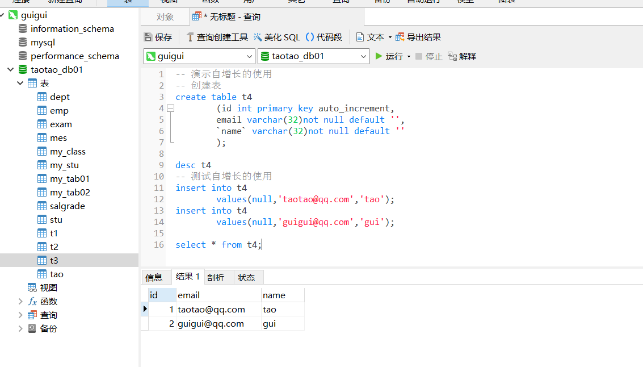Collapse the code fold marker at line 4
This screenshot has height=367, width=643.
171,109
